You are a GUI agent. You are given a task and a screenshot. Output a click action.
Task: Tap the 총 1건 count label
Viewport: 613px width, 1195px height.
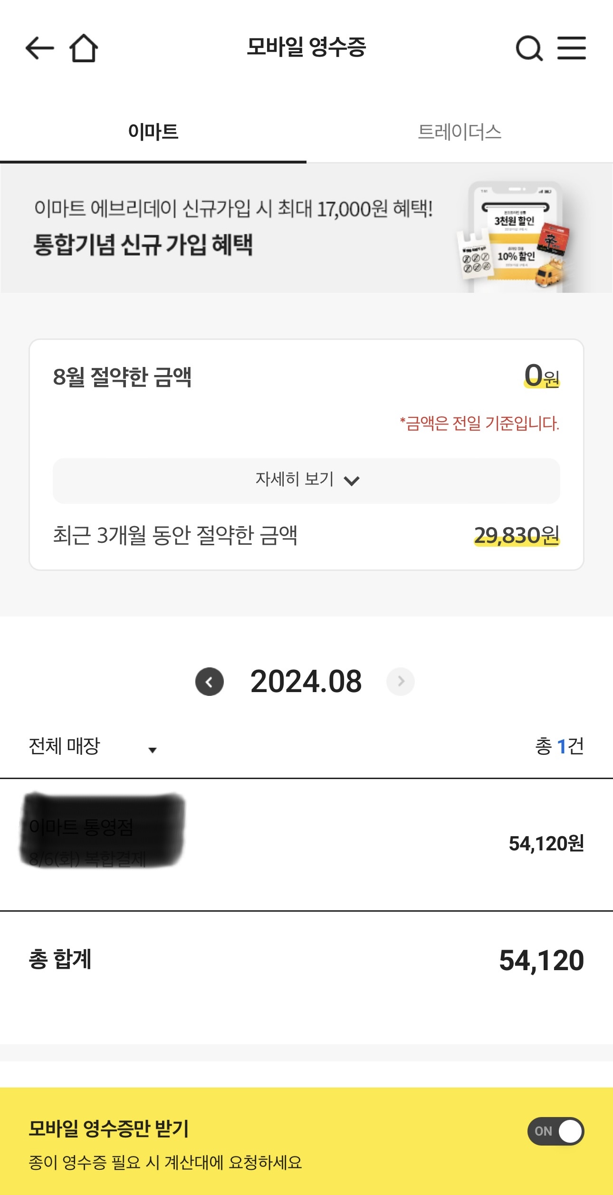pyautogui.click(x=559, y=746)
